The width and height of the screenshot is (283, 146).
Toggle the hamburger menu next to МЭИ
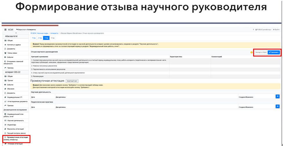point(5,30)
